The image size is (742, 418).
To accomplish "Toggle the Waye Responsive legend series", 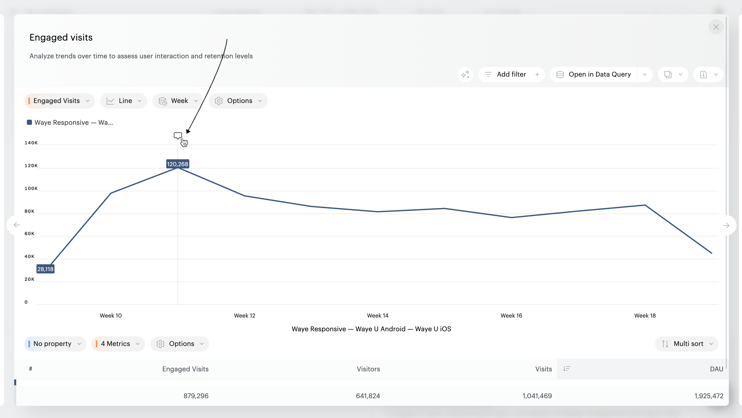I will click(70, 123).
